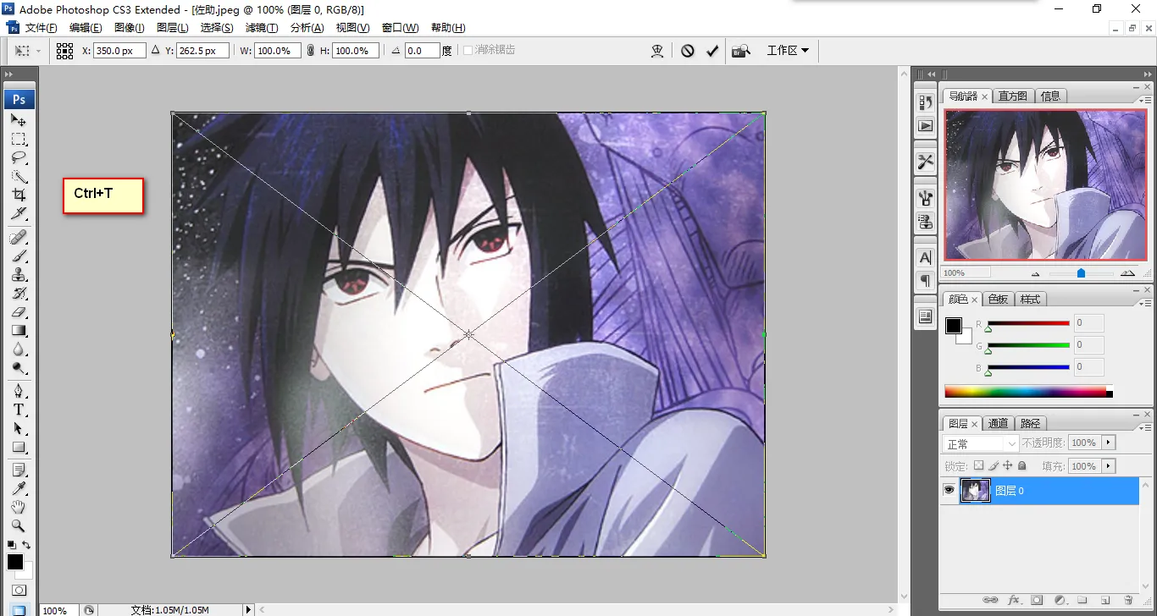Toggle visibility of 图层 0 layer
The width and height of the screenshot is (1157, 616).
tap(949, 490)
